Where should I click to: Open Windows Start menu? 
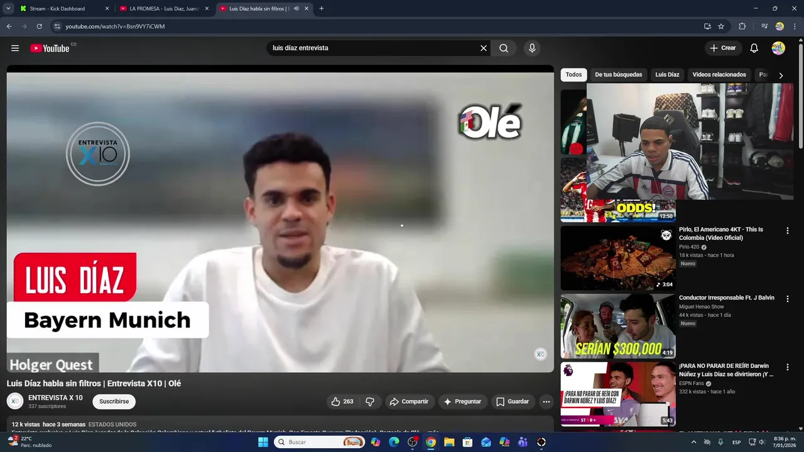click(x=263, y=442)
